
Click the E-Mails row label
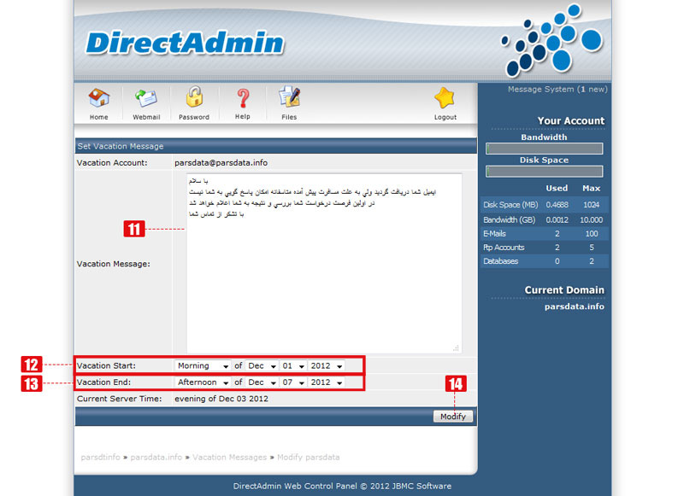[494, 234]
